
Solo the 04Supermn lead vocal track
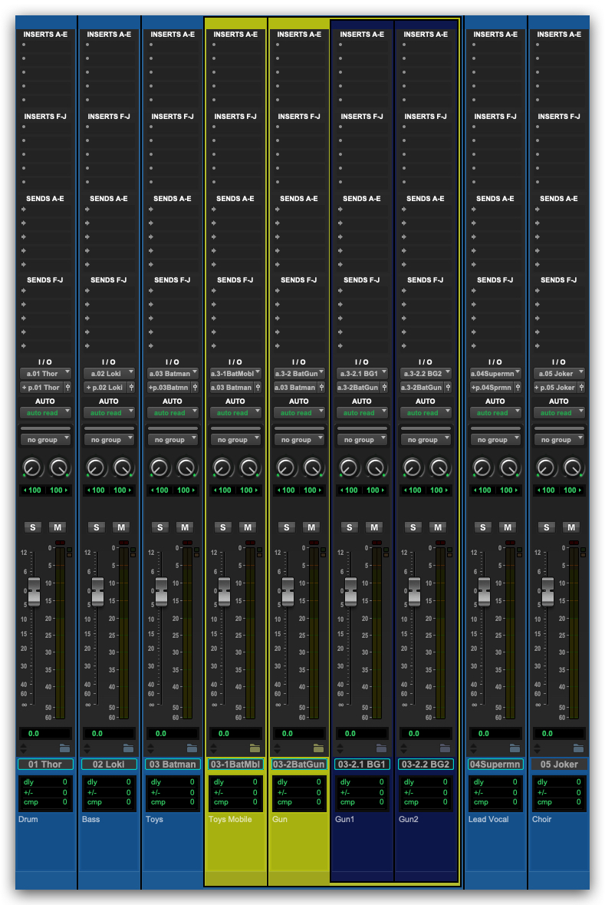click(482, 527)
